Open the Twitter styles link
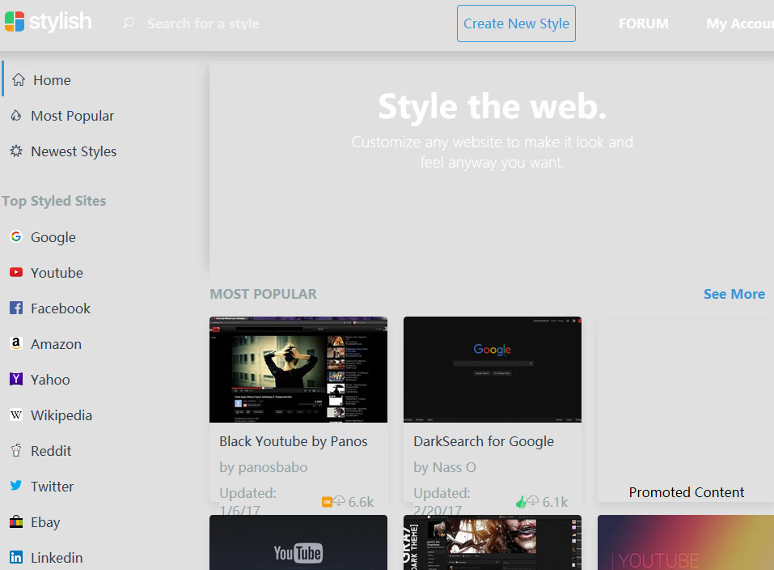 click(53, 487)
